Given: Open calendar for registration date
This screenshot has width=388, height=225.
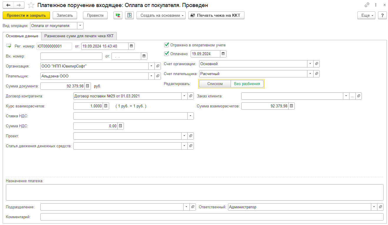Looking at the screenshot, I should [x=131, y=46].
